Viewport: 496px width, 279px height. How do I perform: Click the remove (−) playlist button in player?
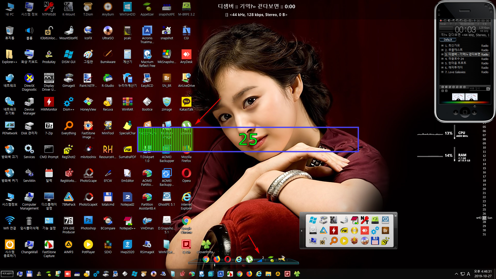coord(446,87)
